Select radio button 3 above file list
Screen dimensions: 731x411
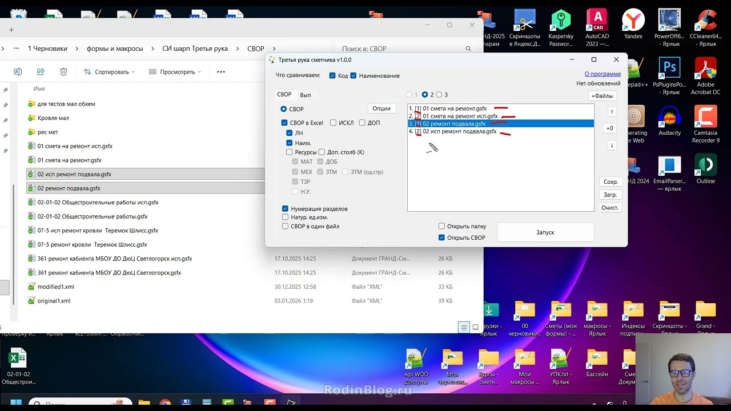point(439,95)
